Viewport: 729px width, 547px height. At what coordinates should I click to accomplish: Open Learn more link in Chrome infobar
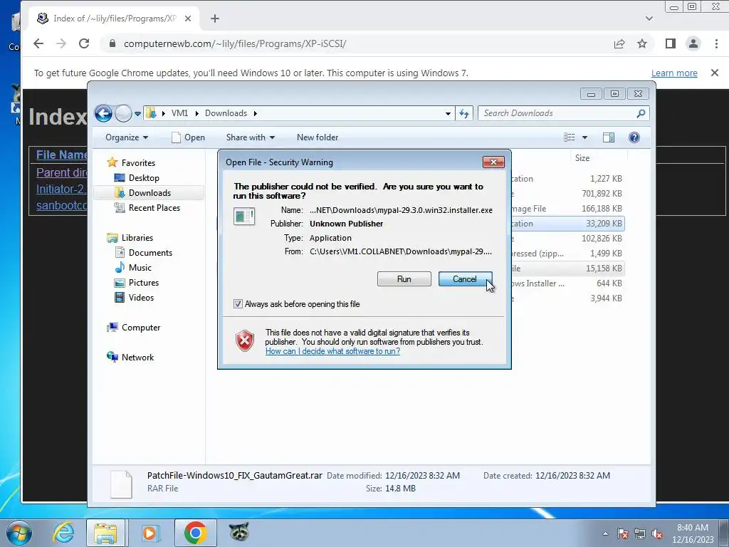point(674,73)
